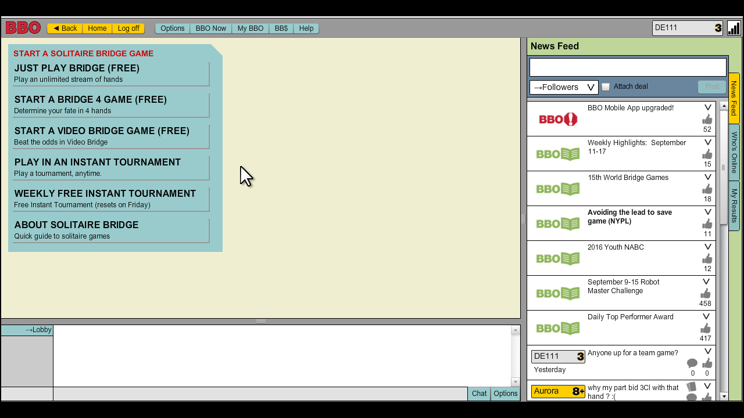Click comment bubble on team game post
The image size is (744, 418).
click(x=692, y=363)
